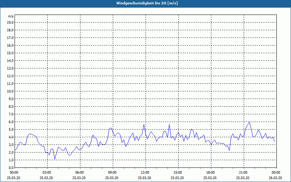The image size is (291, 182).
Task: Select the 16,0 y-axis label
Action: point(11,45)
